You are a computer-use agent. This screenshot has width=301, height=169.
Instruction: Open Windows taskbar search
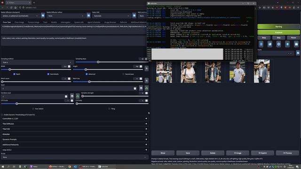[8, 167]
